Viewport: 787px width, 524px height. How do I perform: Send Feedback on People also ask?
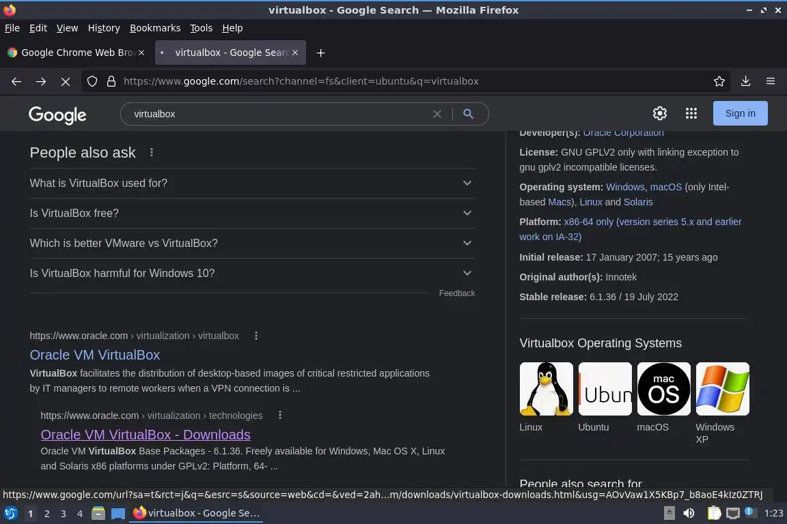pyautogui.click(x=457, y=293)
